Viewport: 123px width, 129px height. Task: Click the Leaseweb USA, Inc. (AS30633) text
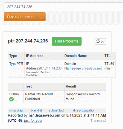click(38, 74)
